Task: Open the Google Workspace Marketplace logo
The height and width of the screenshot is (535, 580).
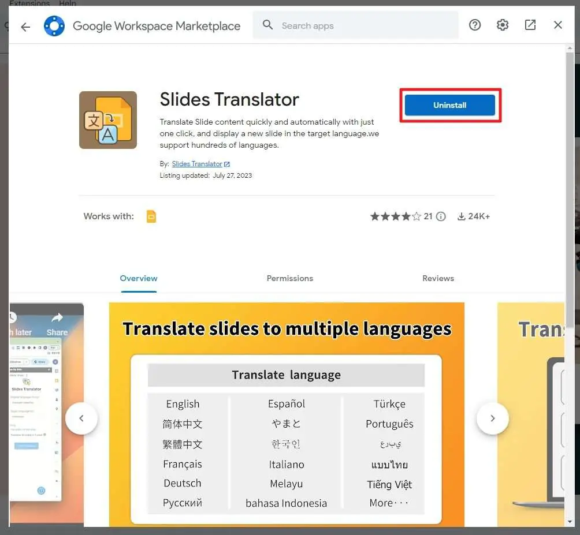Action: 54,26
